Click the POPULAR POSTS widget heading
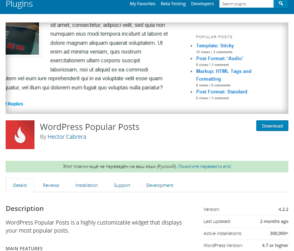Screen dimensions: 294x251 (x=214, y=37)
